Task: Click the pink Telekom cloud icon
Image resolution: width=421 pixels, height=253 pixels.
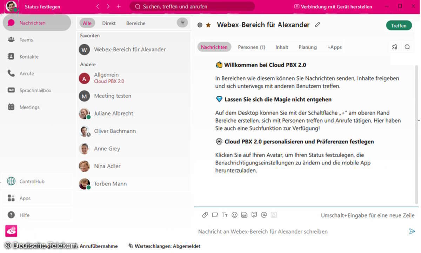Action: (11, 231)
